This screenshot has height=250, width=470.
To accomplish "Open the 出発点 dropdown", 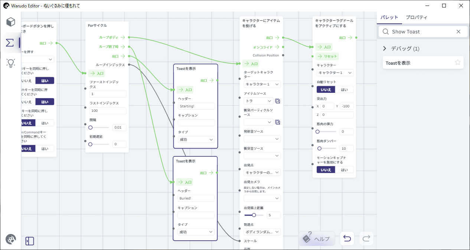I will [x=262, y=172].
